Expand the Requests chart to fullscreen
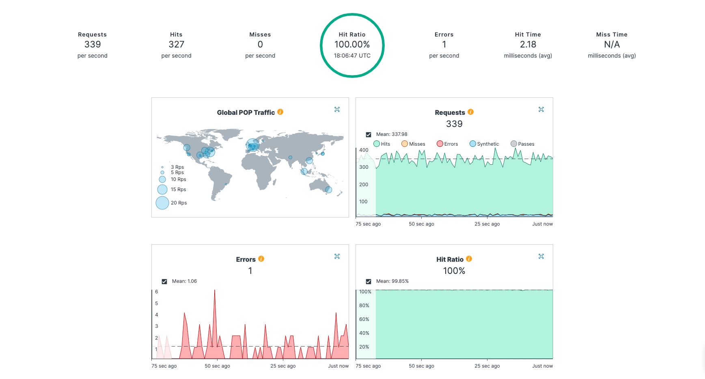This screenshot has width=705, height=379. pos(541,109)
